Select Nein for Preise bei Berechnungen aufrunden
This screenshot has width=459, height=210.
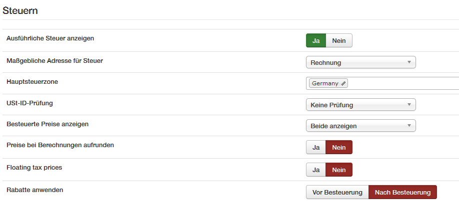[339, 147]
